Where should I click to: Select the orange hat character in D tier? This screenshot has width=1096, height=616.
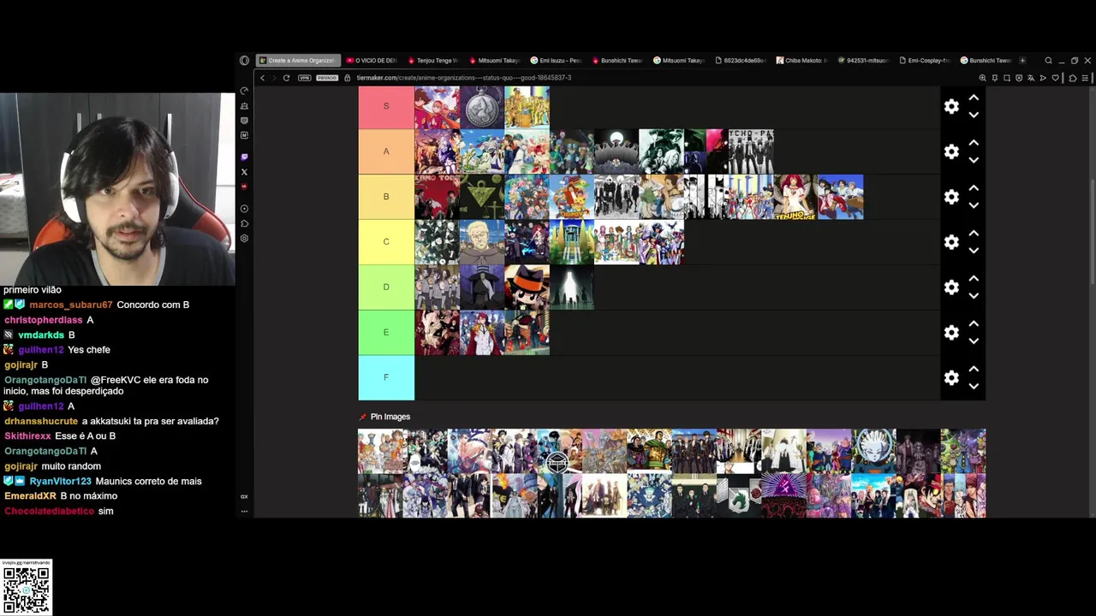(x=527, y=287)
